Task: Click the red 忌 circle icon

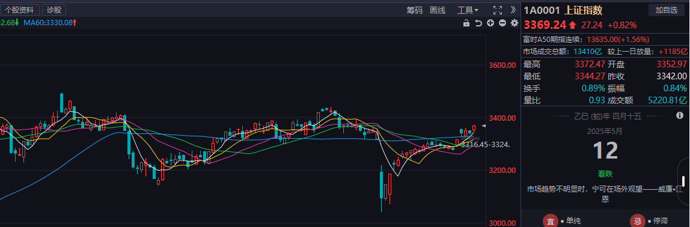Action: click(x=637, y=221)
